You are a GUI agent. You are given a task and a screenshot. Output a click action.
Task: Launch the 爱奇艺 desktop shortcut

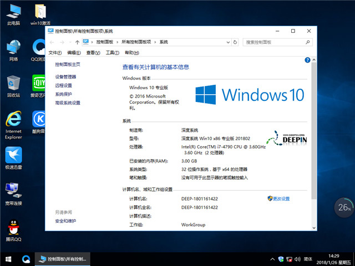pos(38,86)
